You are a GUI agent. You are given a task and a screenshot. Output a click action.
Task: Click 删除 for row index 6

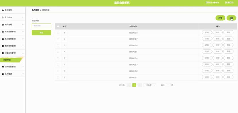(x=228, y=64)
